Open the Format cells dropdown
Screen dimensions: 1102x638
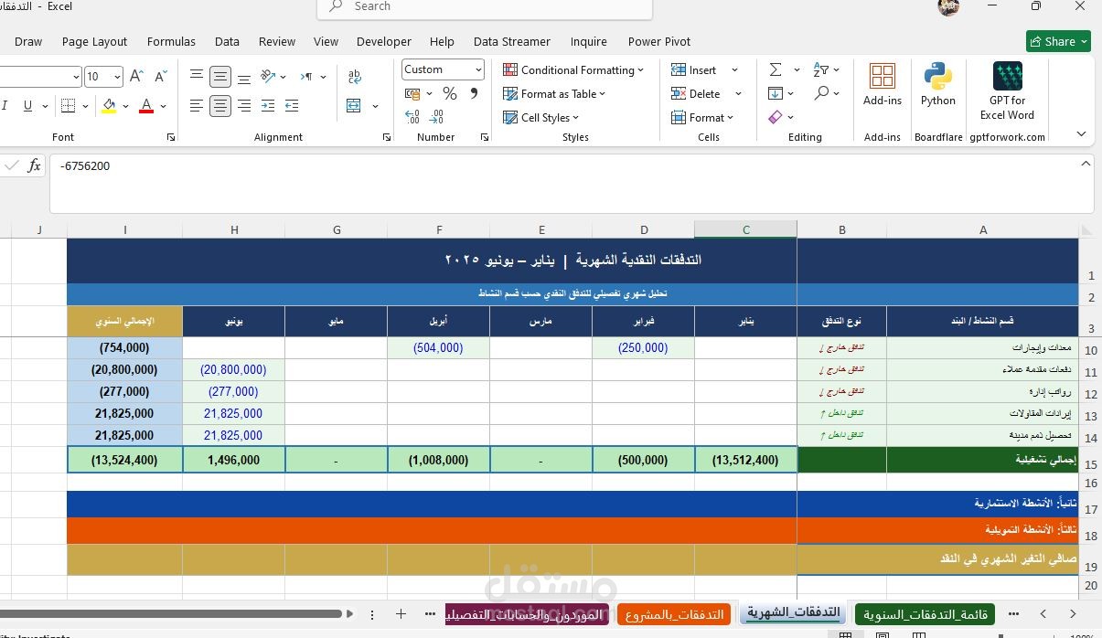pyautogui.click(x=703, y=117)
